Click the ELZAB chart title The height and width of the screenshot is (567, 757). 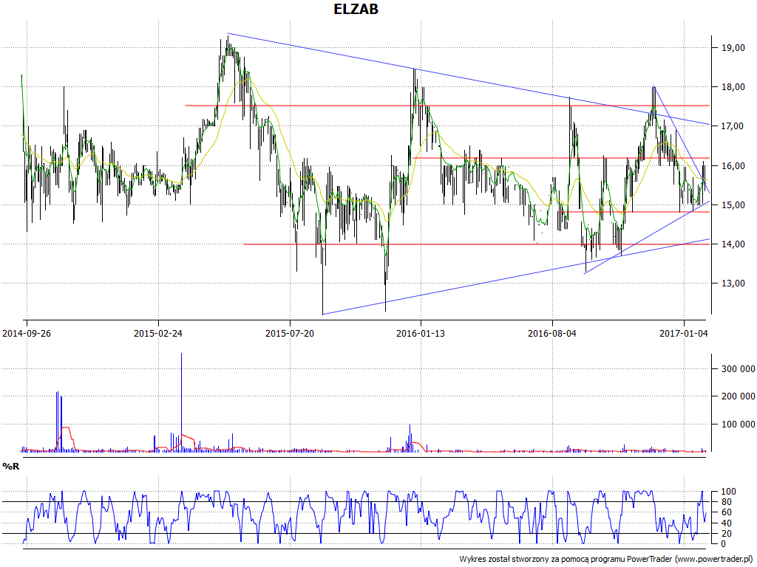tap(356, 9)
